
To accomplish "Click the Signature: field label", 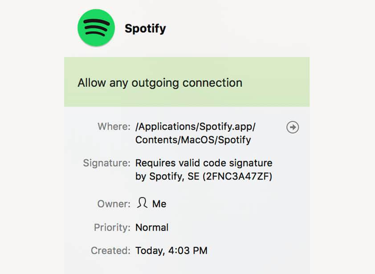I will pos(106,163).
